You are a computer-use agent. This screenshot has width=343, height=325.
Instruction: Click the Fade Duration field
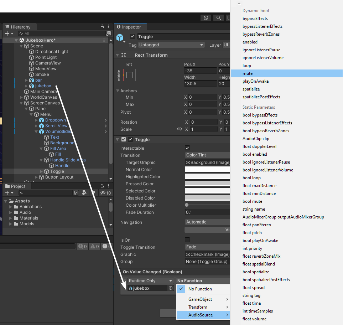pos(207,212)
